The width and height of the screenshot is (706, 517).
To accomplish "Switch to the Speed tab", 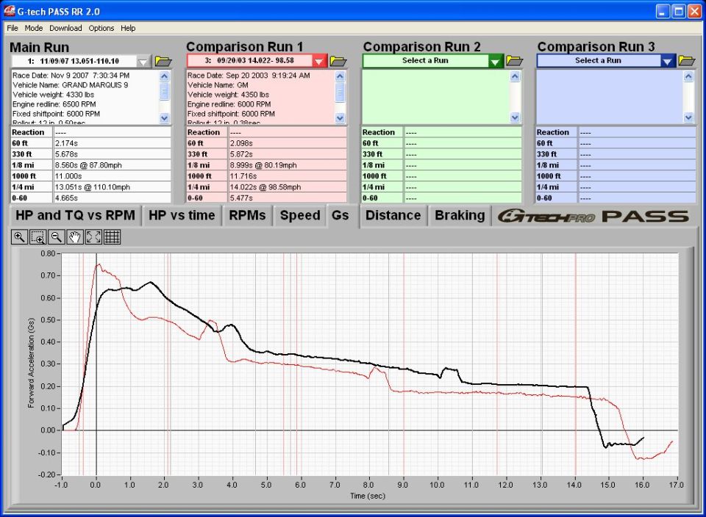I will pos(300,215).
